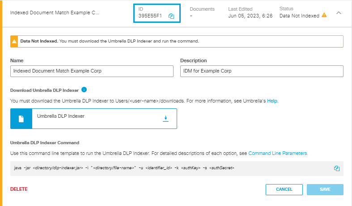The height and width of the screenshot is (206, 352).
Task: Click the Data Not Indexed warning triangle in header
Action: pyautogui.click(x=324, y=15)
